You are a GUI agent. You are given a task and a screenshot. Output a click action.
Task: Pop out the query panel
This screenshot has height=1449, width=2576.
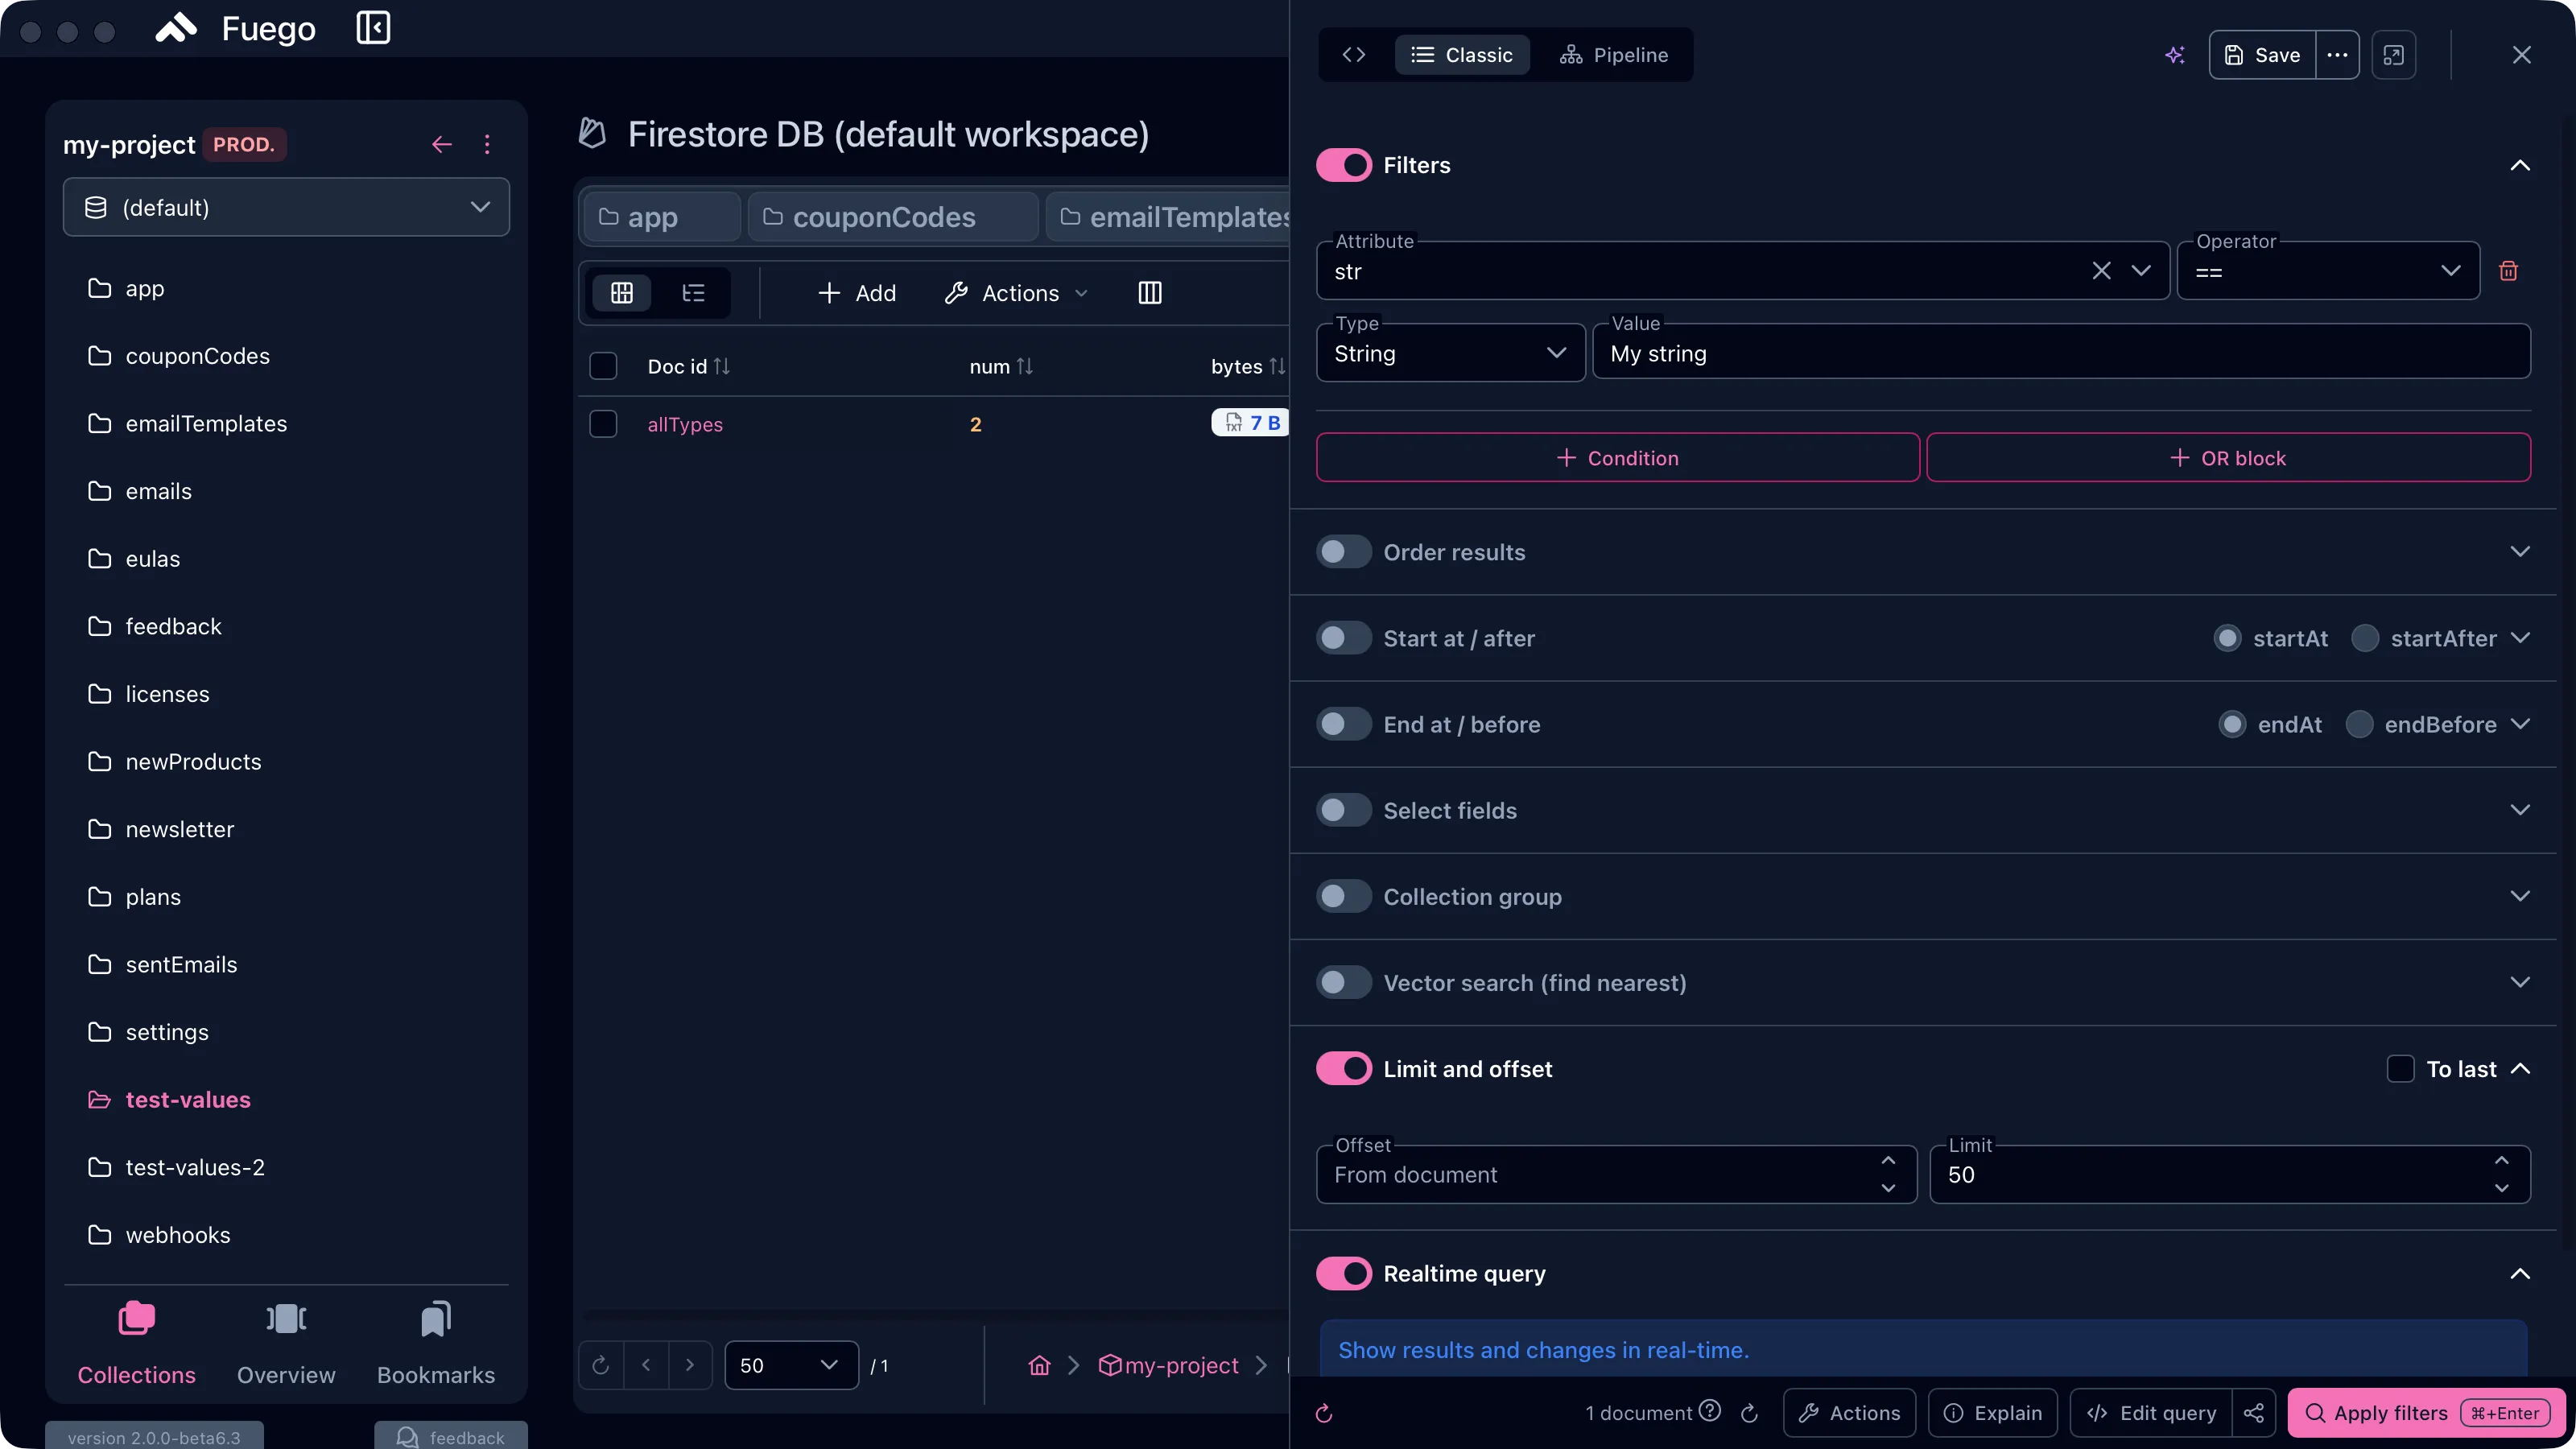pyautogui.click(x=2394, y=55)
